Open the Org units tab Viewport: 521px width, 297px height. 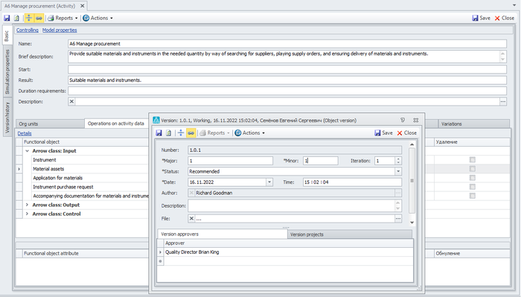click(x=28, y=124)
